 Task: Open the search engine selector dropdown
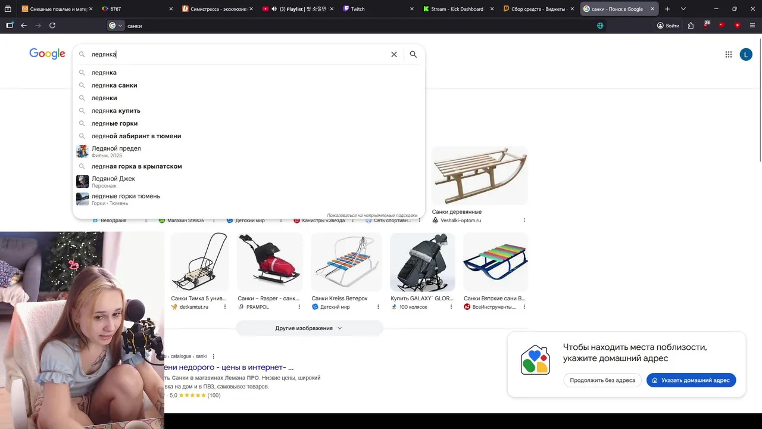115,26
